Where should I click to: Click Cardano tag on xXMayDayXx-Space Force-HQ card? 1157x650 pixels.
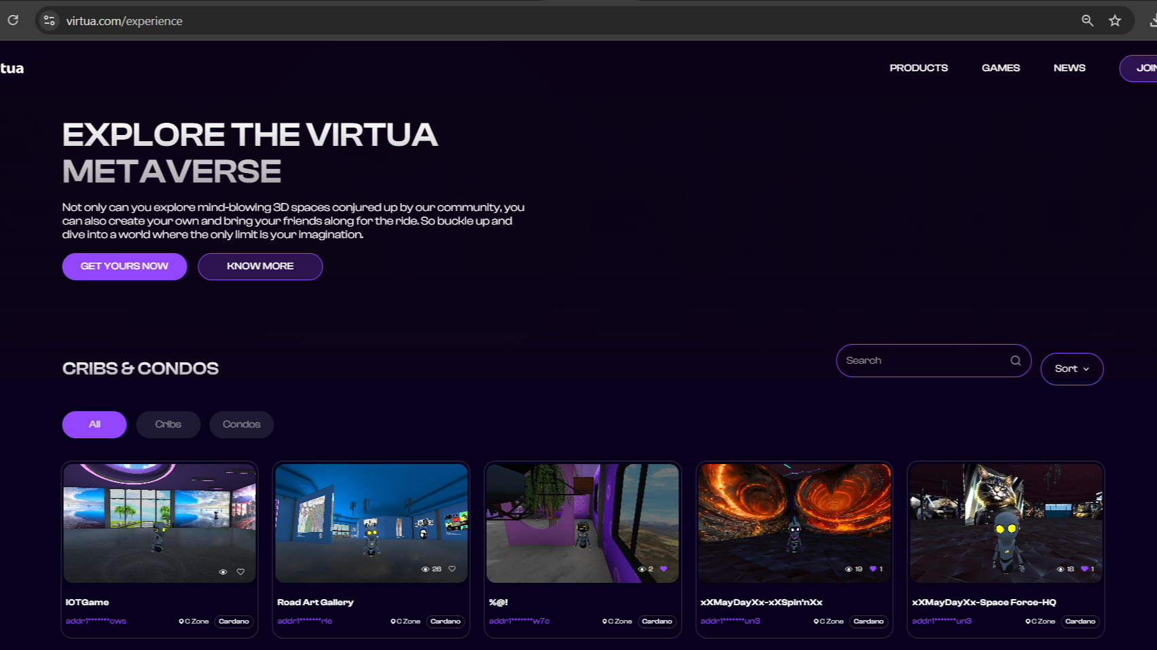point(1080,622)
